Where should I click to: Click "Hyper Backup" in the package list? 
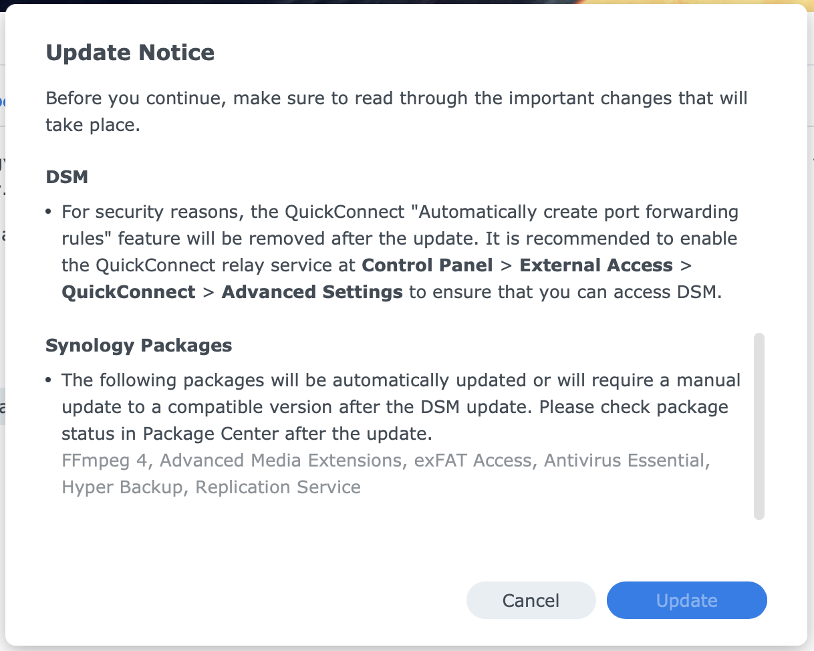122,487
